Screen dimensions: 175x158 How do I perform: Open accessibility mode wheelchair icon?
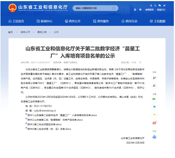tap(151, 5)
